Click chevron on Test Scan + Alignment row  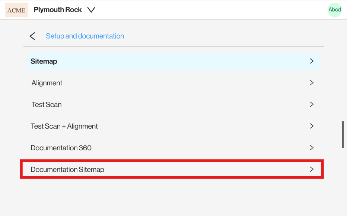pyautogui.click(x=312, y=126)
